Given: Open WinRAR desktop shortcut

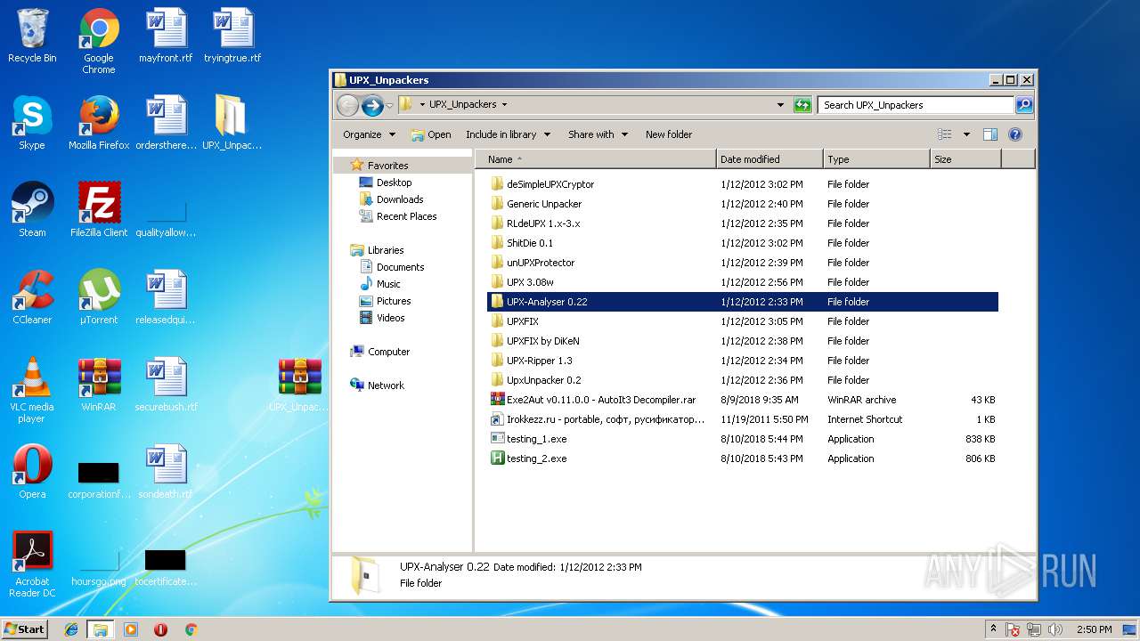Looking at the screenshot, I should click(99, 385).
